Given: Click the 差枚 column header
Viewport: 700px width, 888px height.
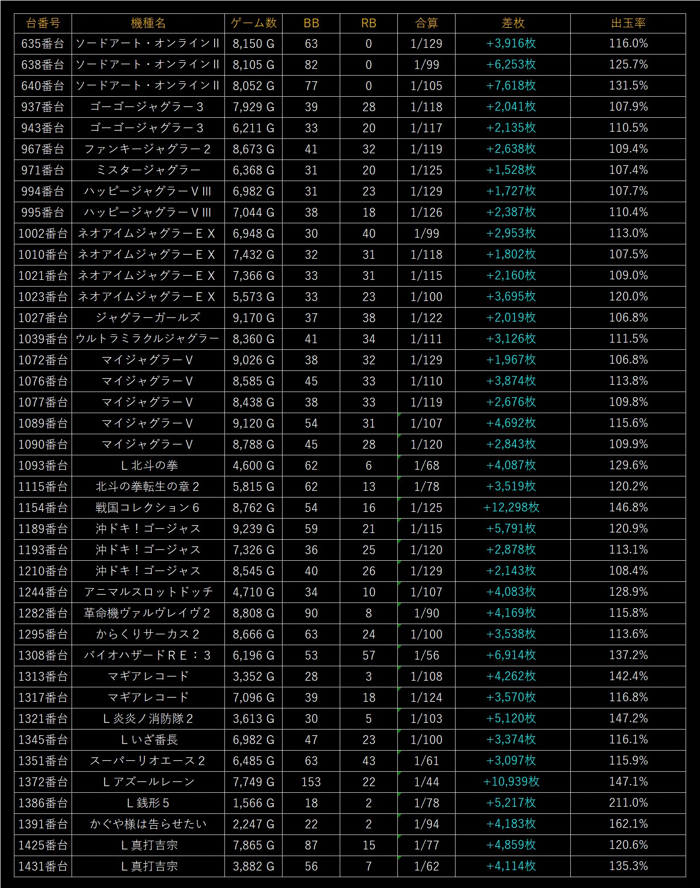Looking at the screenshot, I should coord(513,23).
